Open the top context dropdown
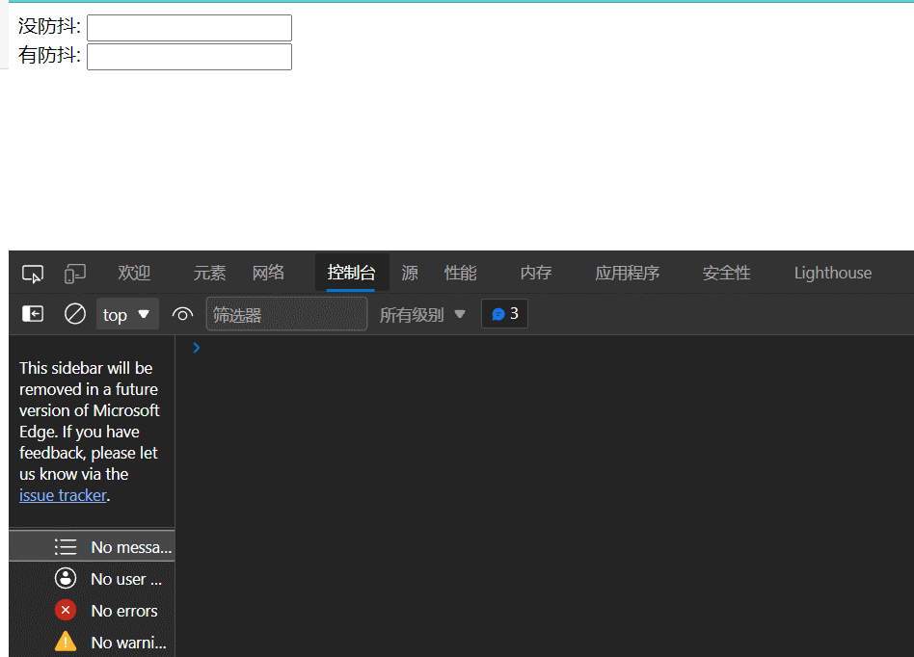 [127, 314]
